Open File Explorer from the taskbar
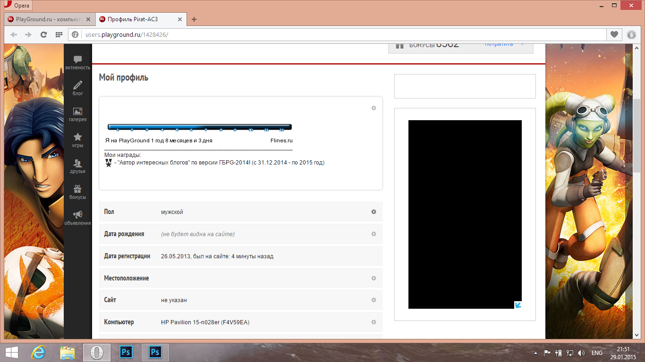Screen dimensions: 645x362 [x=68, y=353]
